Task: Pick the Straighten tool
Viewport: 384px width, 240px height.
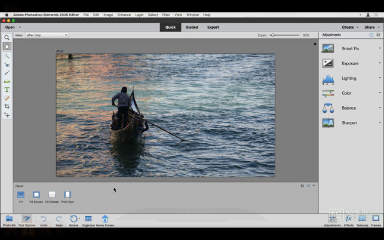Action: point(7,81)
